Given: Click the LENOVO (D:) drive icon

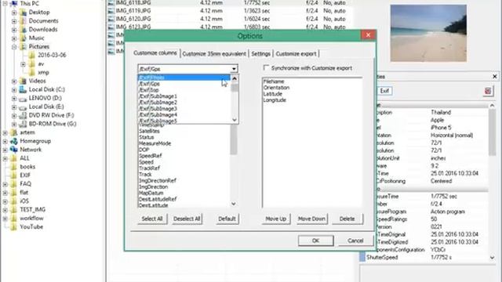Looking at the screenshot, I should [23, 98].
